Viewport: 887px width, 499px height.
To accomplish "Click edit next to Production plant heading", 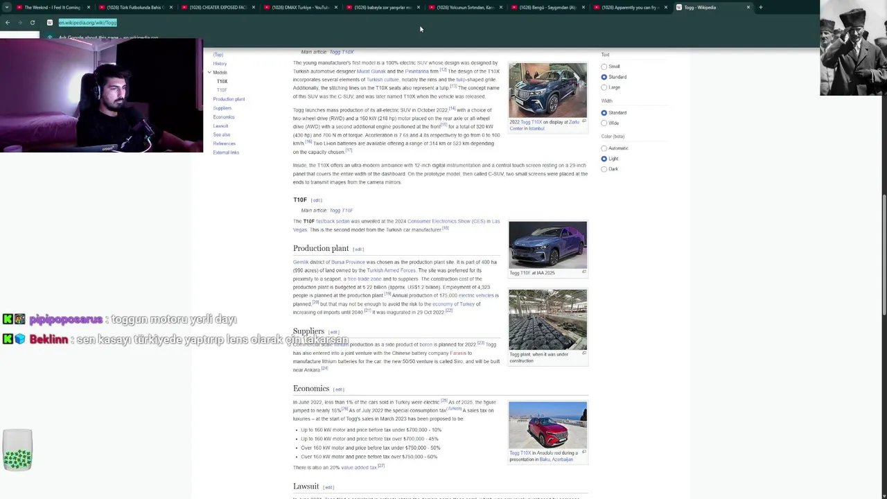I will click(358, 249).
